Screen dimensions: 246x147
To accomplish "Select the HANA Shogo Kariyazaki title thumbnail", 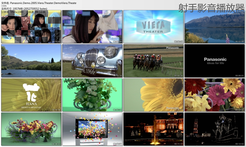I will (x=31, y=95).
